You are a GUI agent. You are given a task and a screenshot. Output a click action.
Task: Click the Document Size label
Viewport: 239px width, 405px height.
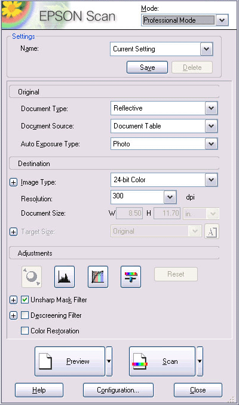pos(43,213)
